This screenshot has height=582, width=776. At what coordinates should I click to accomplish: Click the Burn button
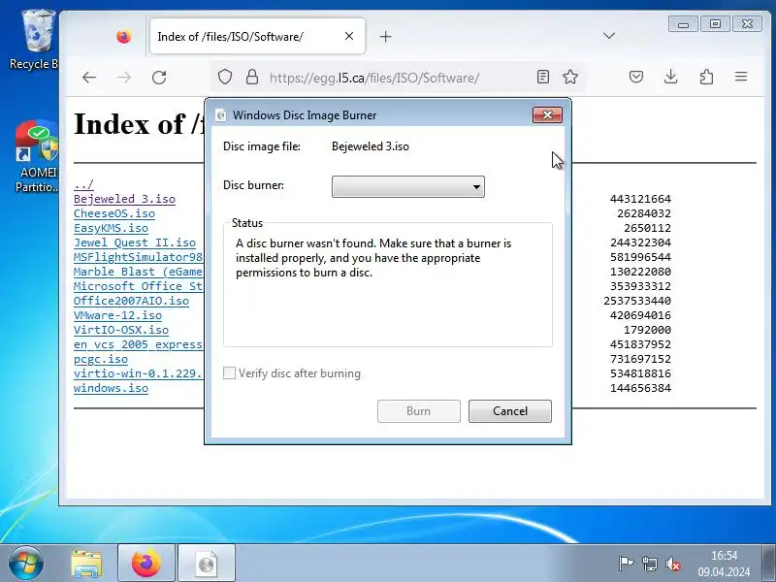[419, 411]
